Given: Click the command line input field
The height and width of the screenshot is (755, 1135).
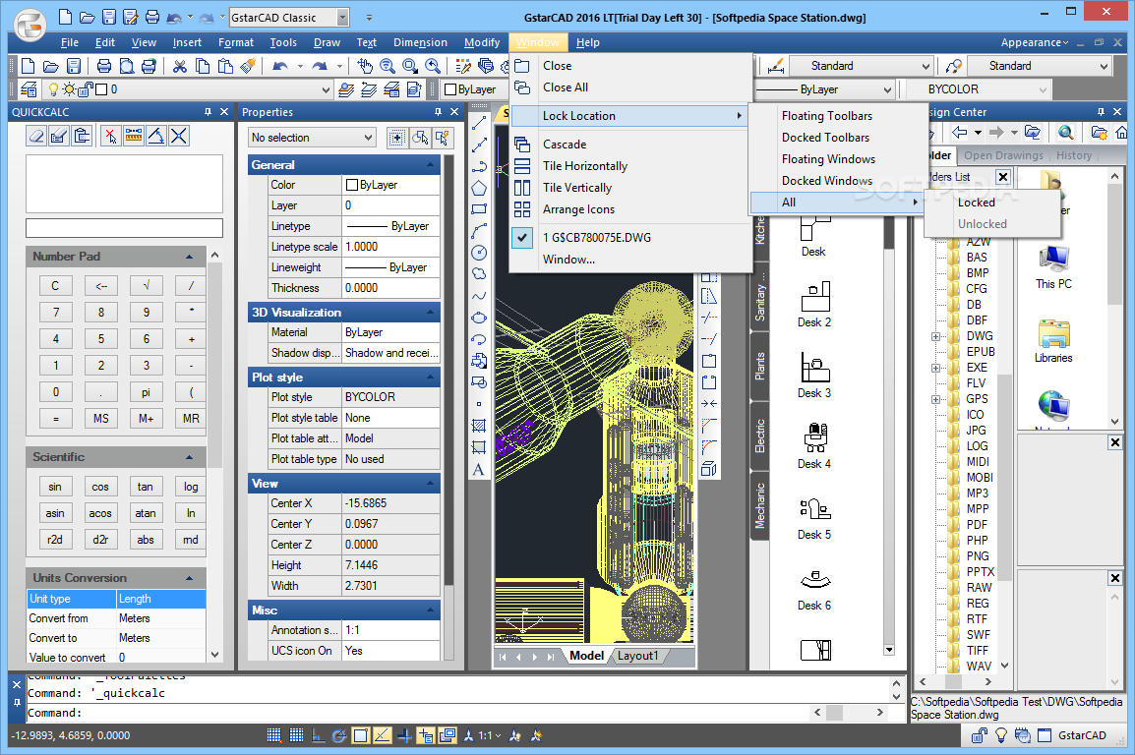Looking at the screenshot, I should (x=417, y=713).
